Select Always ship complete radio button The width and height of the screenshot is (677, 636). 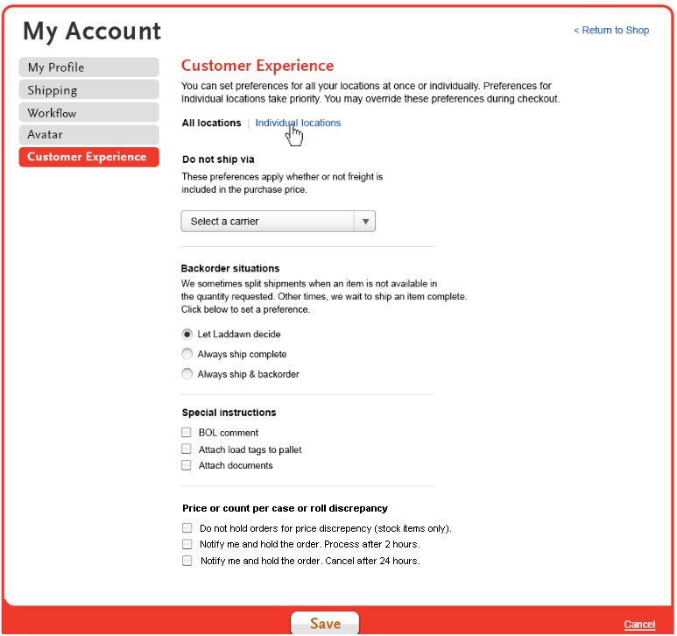click(187, 354)
